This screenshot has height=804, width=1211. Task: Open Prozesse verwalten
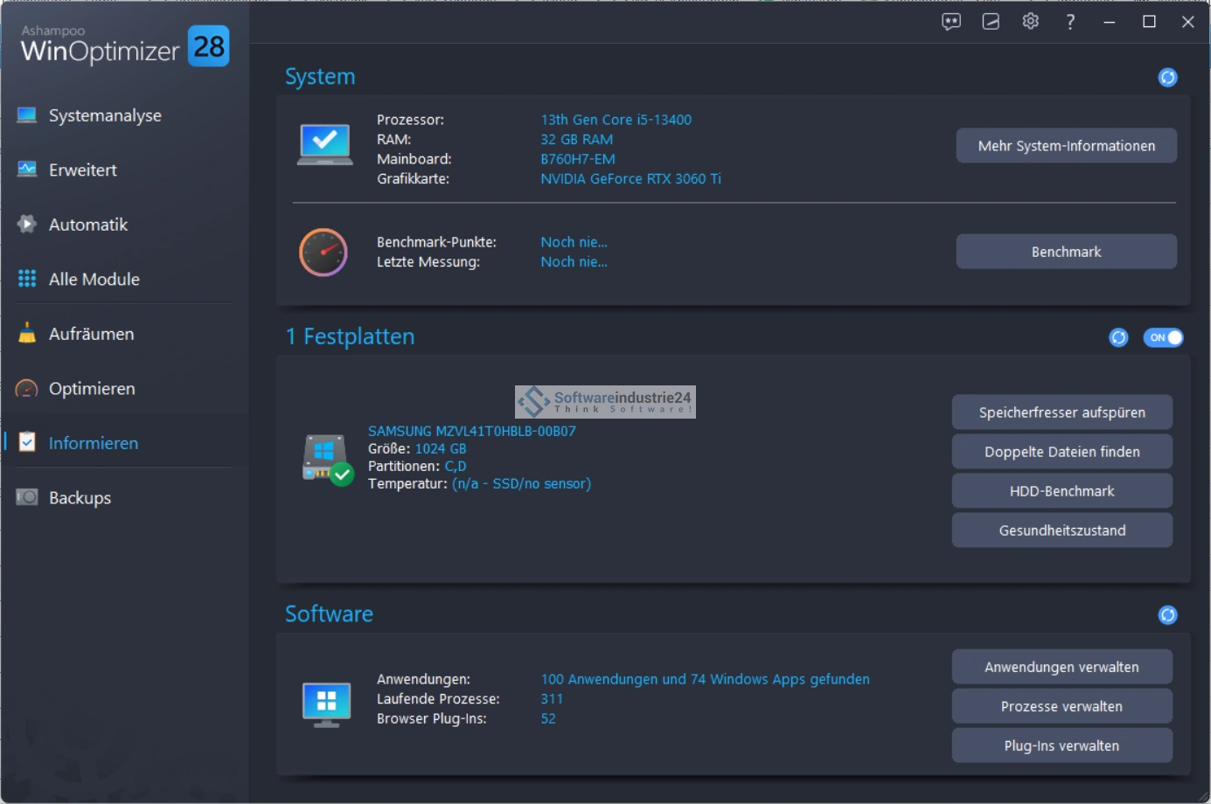pyautogui.click(x=1061, y=706)
